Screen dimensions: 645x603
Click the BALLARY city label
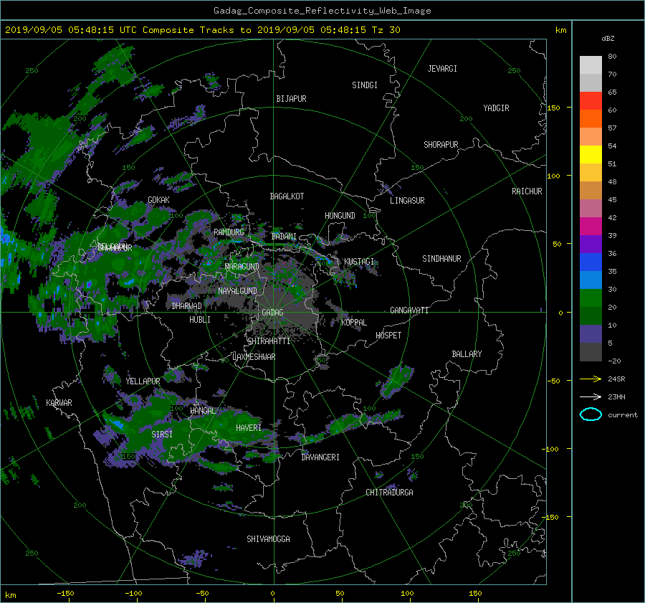pyautogui.click(x=467, y=354)
